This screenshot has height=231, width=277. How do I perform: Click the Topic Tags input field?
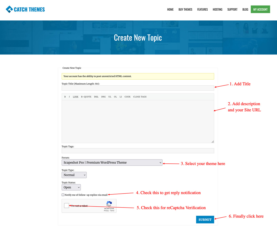[138, 151]
